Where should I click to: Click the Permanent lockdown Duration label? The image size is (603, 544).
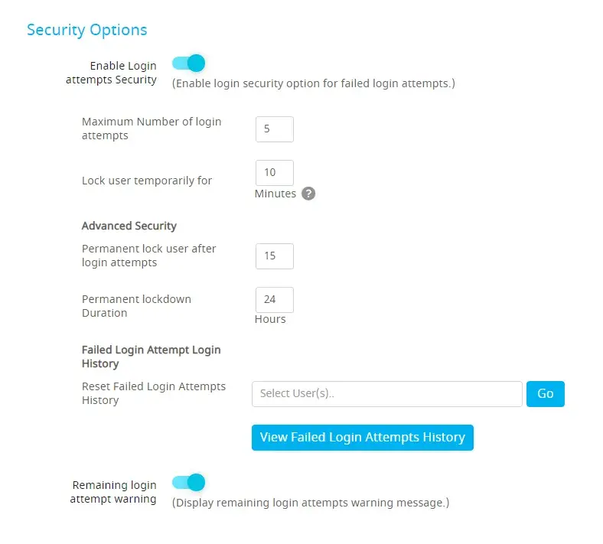pos(136,306)
